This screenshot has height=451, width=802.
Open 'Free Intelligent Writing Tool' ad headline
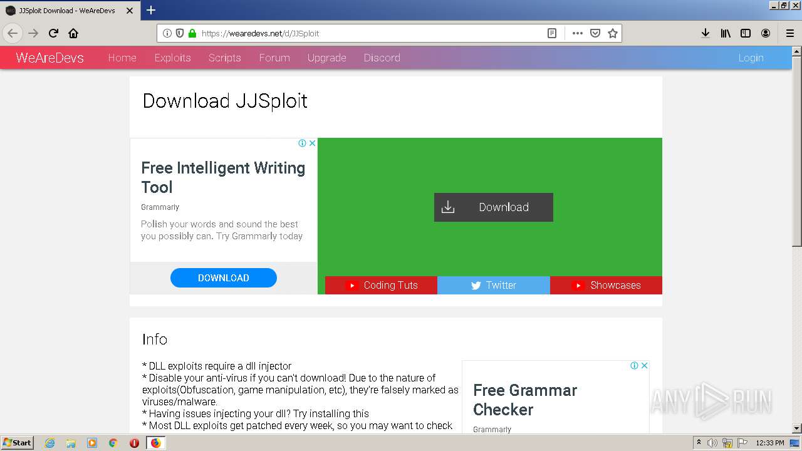click(x=223, y=177)
